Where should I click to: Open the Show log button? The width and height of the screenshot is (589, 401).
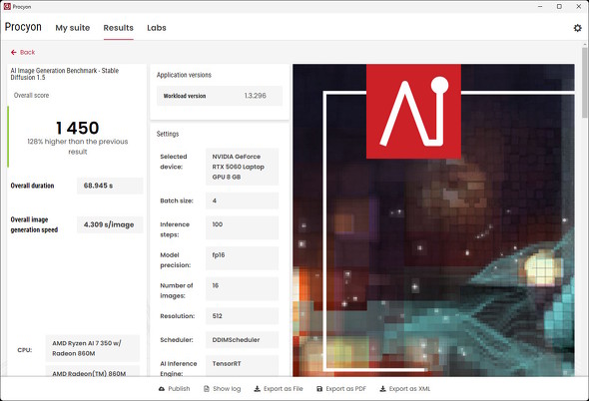tap(222, 389)
